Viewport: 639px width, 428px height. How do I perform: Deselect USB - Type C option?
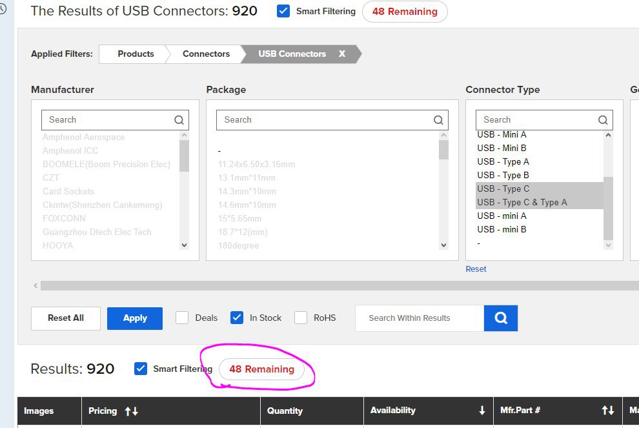click(x=540, y=189)
